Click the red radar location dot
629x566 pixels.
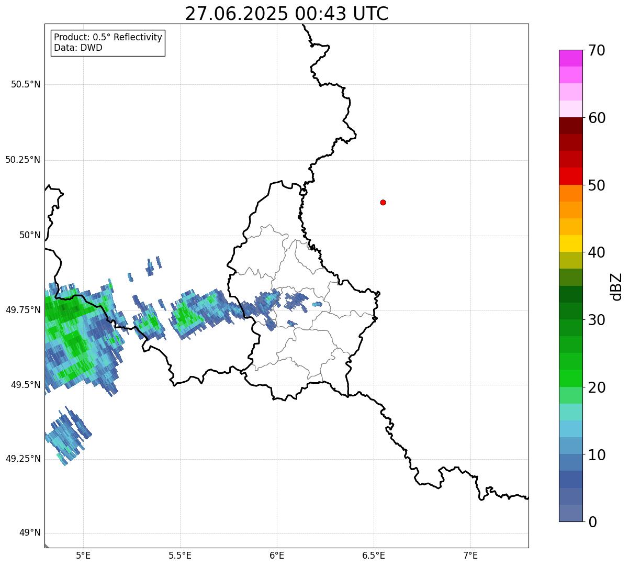(383, 202)
